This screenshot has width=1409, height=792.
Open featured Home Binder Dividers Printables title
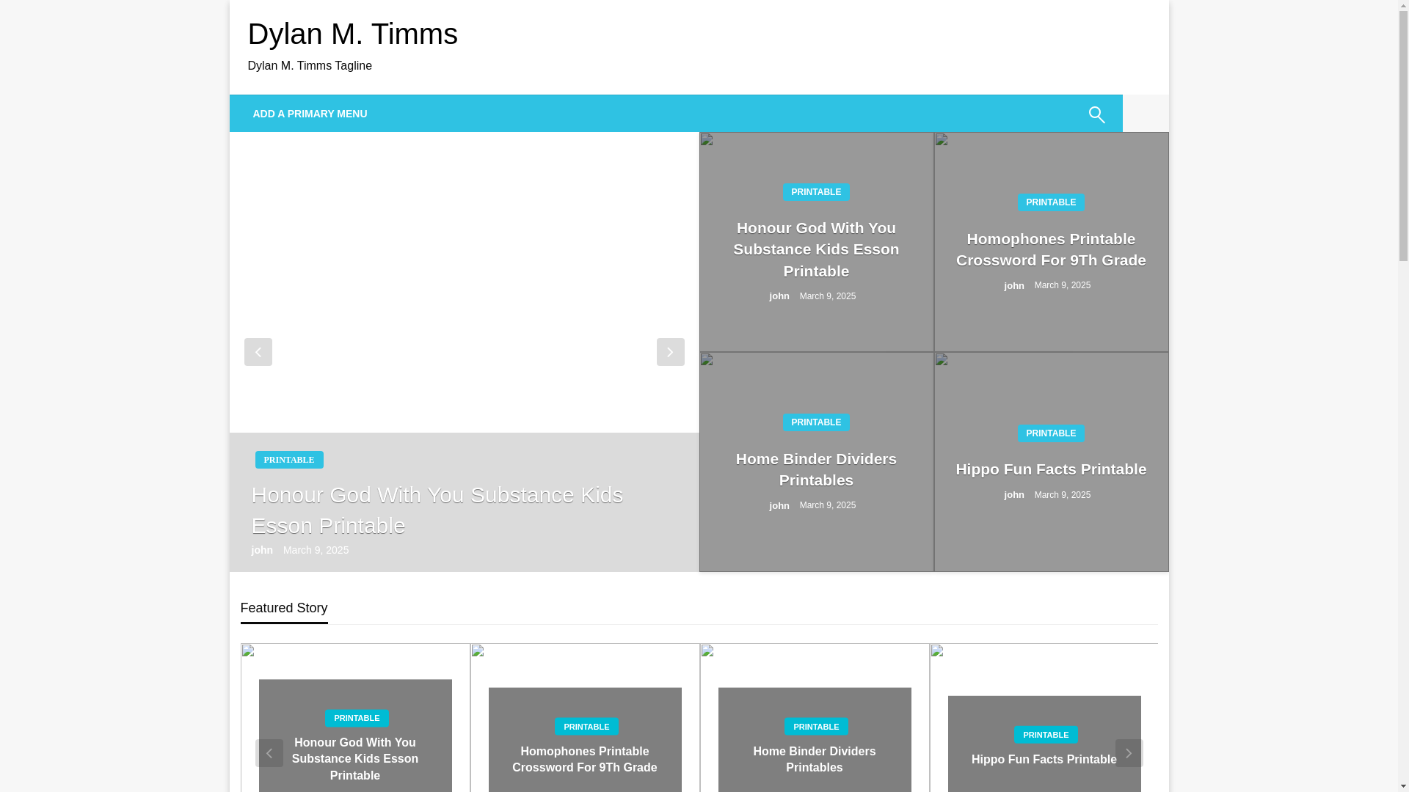point(814,759)
